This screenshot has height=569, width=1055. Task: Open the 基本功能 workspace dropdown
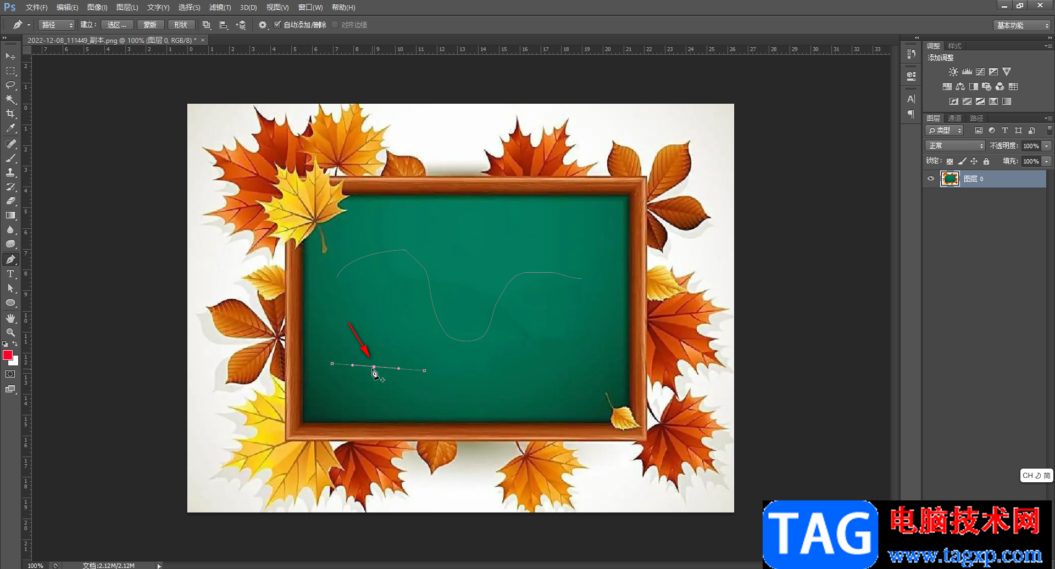(1022, 25)
